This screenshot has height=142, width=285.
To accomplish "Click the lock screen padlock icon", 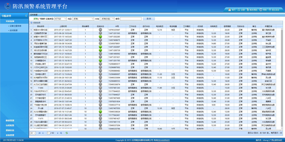I will pyautogui.click(x=239, y=10).
